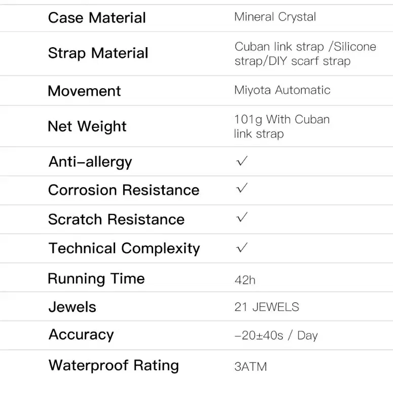The image size is (393, 393).
Task: Click the Technical Complexity checkmark
Action: click(x=242, y=247)
